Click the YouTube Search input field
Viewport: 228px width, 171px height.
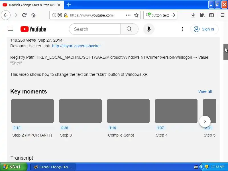click(95, 29)
